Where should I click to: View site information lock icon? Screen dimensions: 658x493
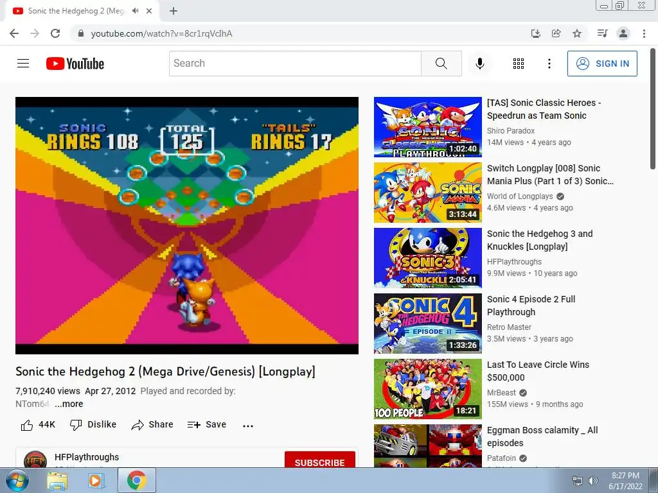click(81, 33)
